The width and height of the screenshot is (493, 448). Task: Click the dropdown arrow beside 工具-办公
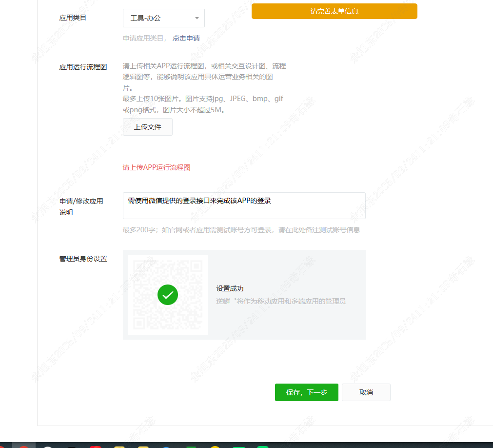tap(197, 18)
